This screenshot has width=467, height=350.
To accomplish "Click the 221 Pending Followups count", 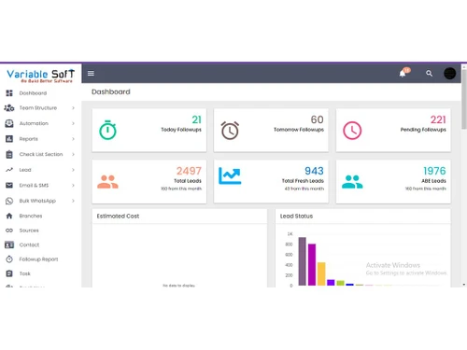I will 438,119.
